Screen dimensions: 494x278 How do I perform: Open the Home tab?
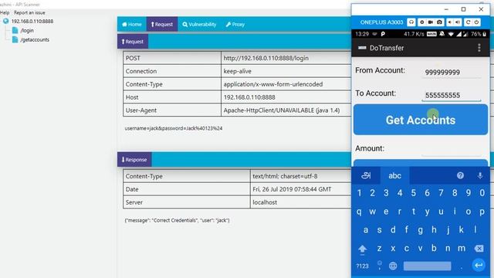tap(132, 24)
